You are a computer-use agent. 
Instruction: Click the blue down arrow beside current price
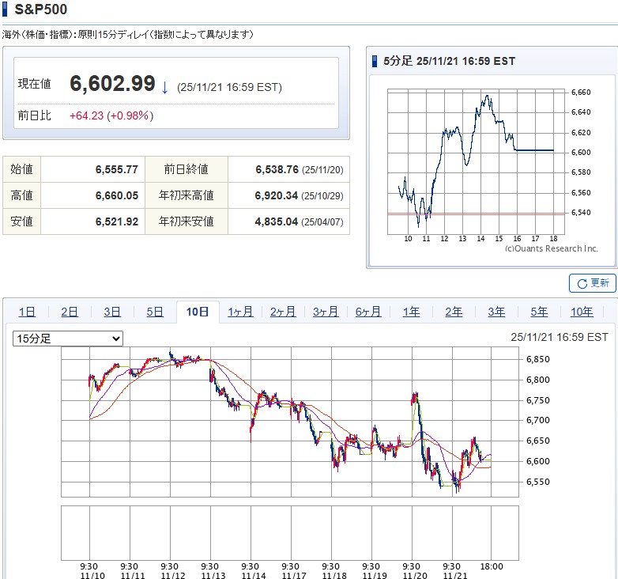[164, 87]
